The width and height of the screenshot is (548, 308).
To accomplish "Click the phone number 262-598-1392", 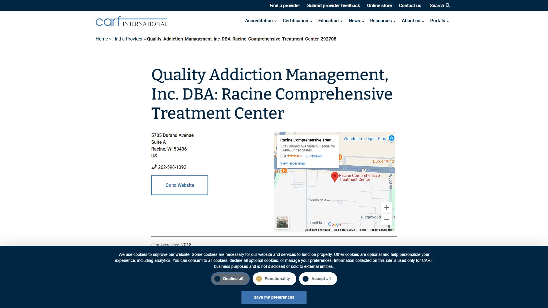I will tap(172, 167).
